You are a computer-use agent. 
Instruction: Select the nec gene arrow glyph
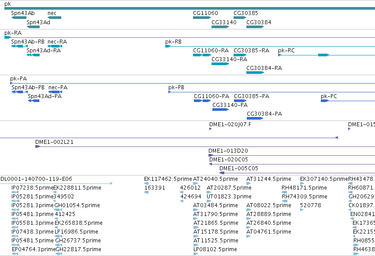pos(54,18)
